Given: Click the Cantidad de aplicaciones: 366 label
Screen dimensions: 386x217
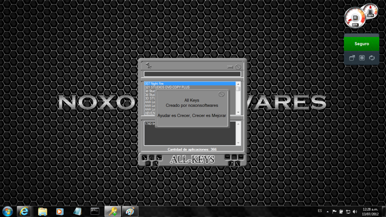Looking at the screenshot, I should (192, 149).
